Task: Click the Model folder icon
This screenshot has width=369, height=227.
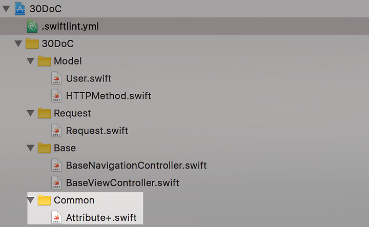Action: pos(44,61)
